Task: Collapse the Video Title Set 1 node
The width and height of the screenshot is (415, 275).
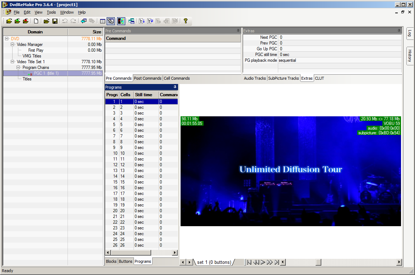Action: [13, 62]
